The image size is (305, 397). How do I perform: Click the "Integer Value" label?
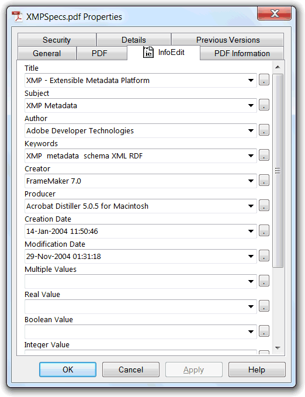tap(47, 344)
